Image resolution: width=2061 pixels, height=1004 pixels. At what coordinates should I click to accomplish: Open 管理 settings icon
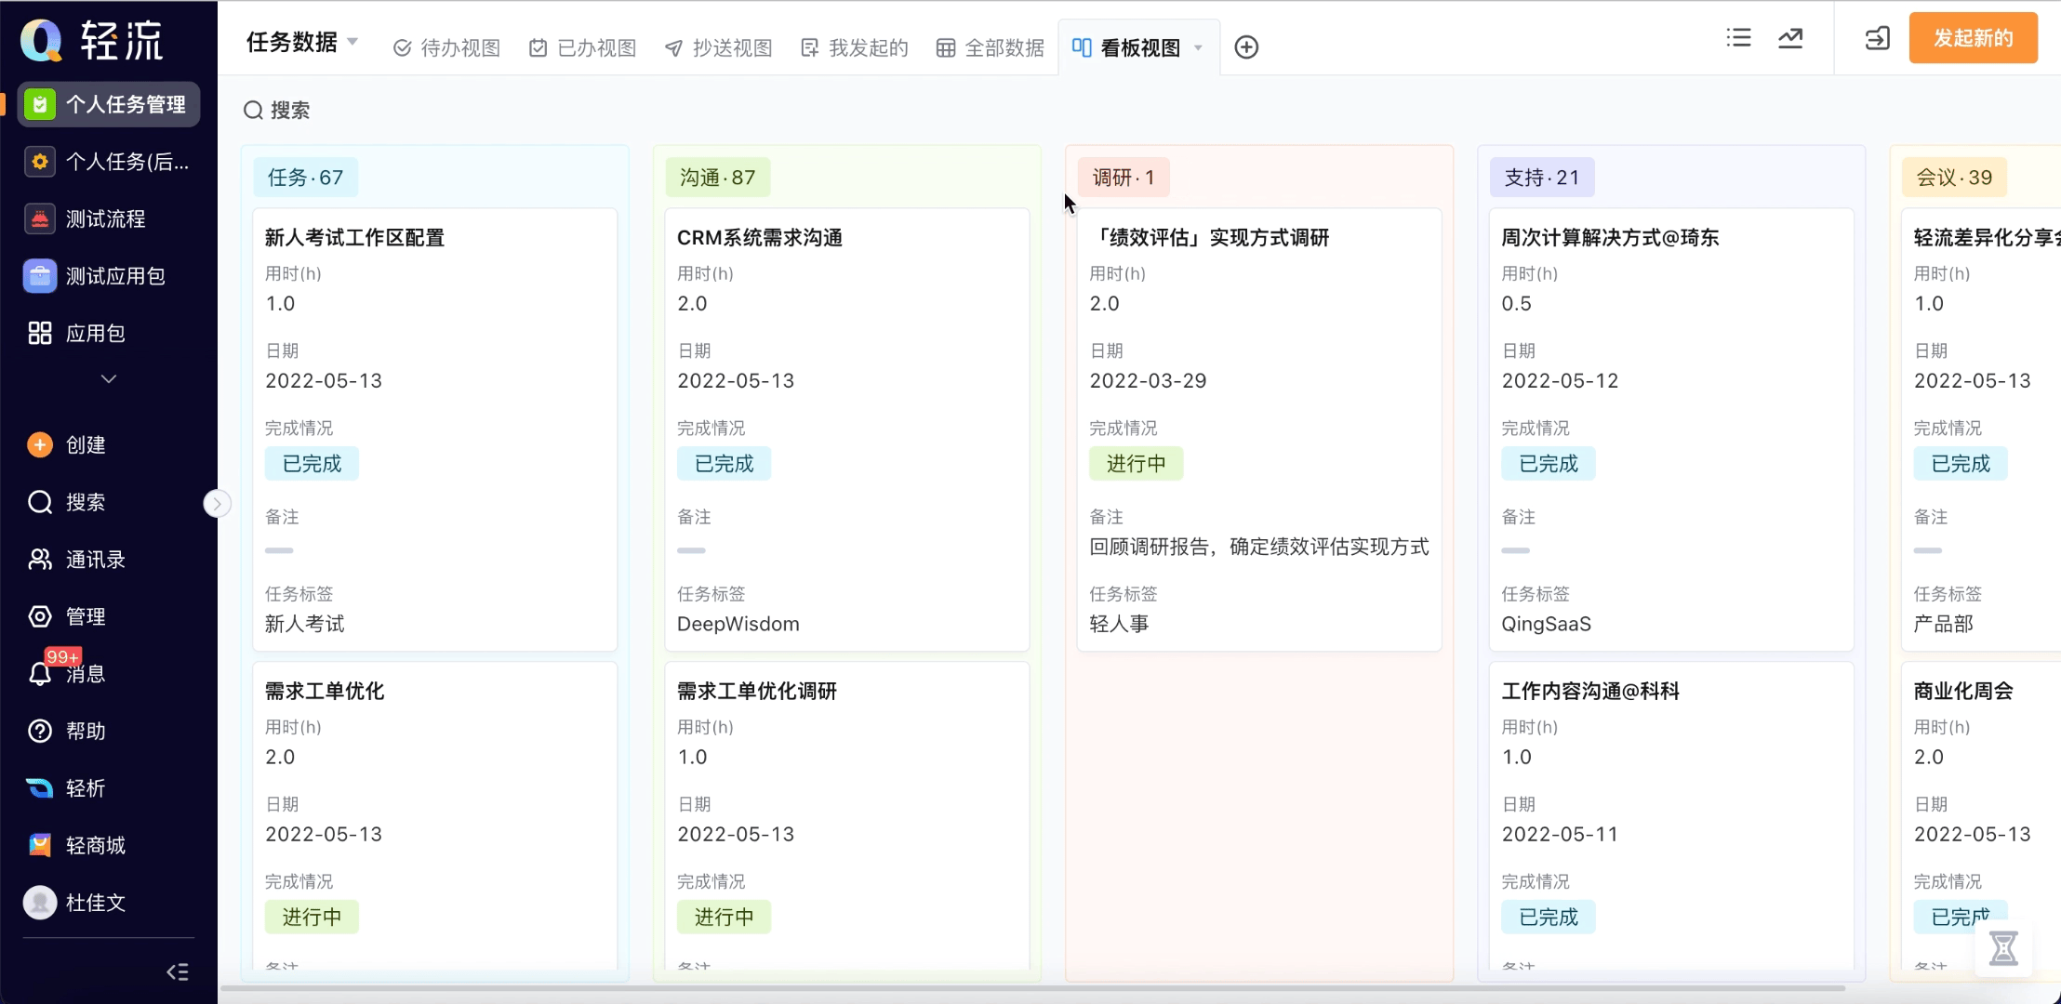click(40, 616)
